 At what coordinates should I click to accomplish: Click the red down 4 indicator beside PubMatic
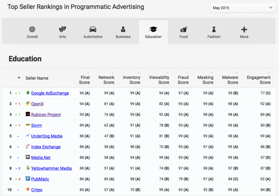point(18,179)
